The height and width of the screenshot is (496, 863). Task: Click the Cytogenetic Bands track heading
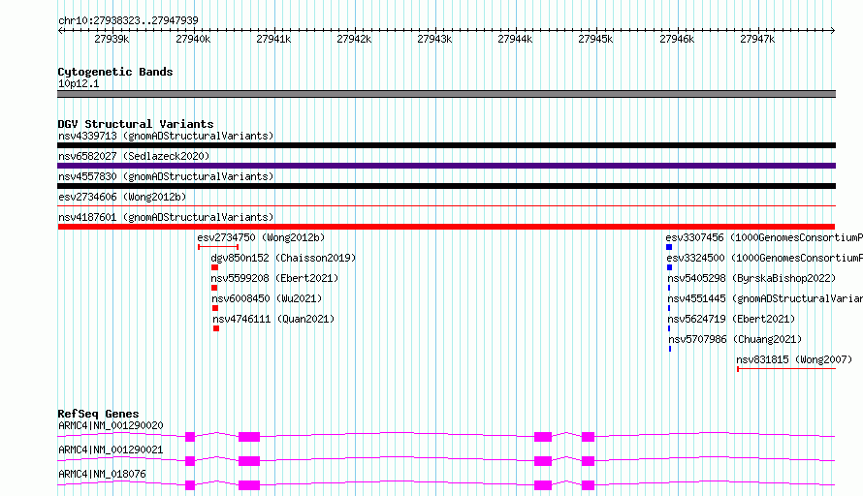pos(115,72)
